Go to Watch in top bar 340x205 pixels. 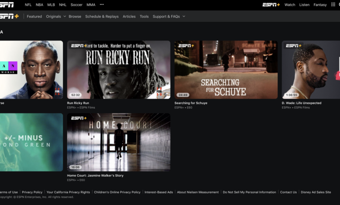coord(290,5)
